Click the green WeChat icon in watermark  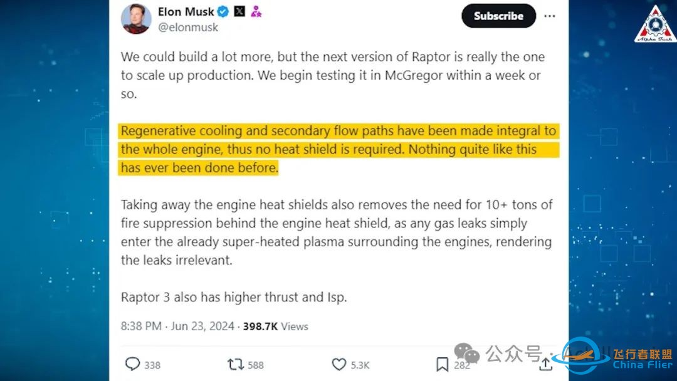[468, 355]
